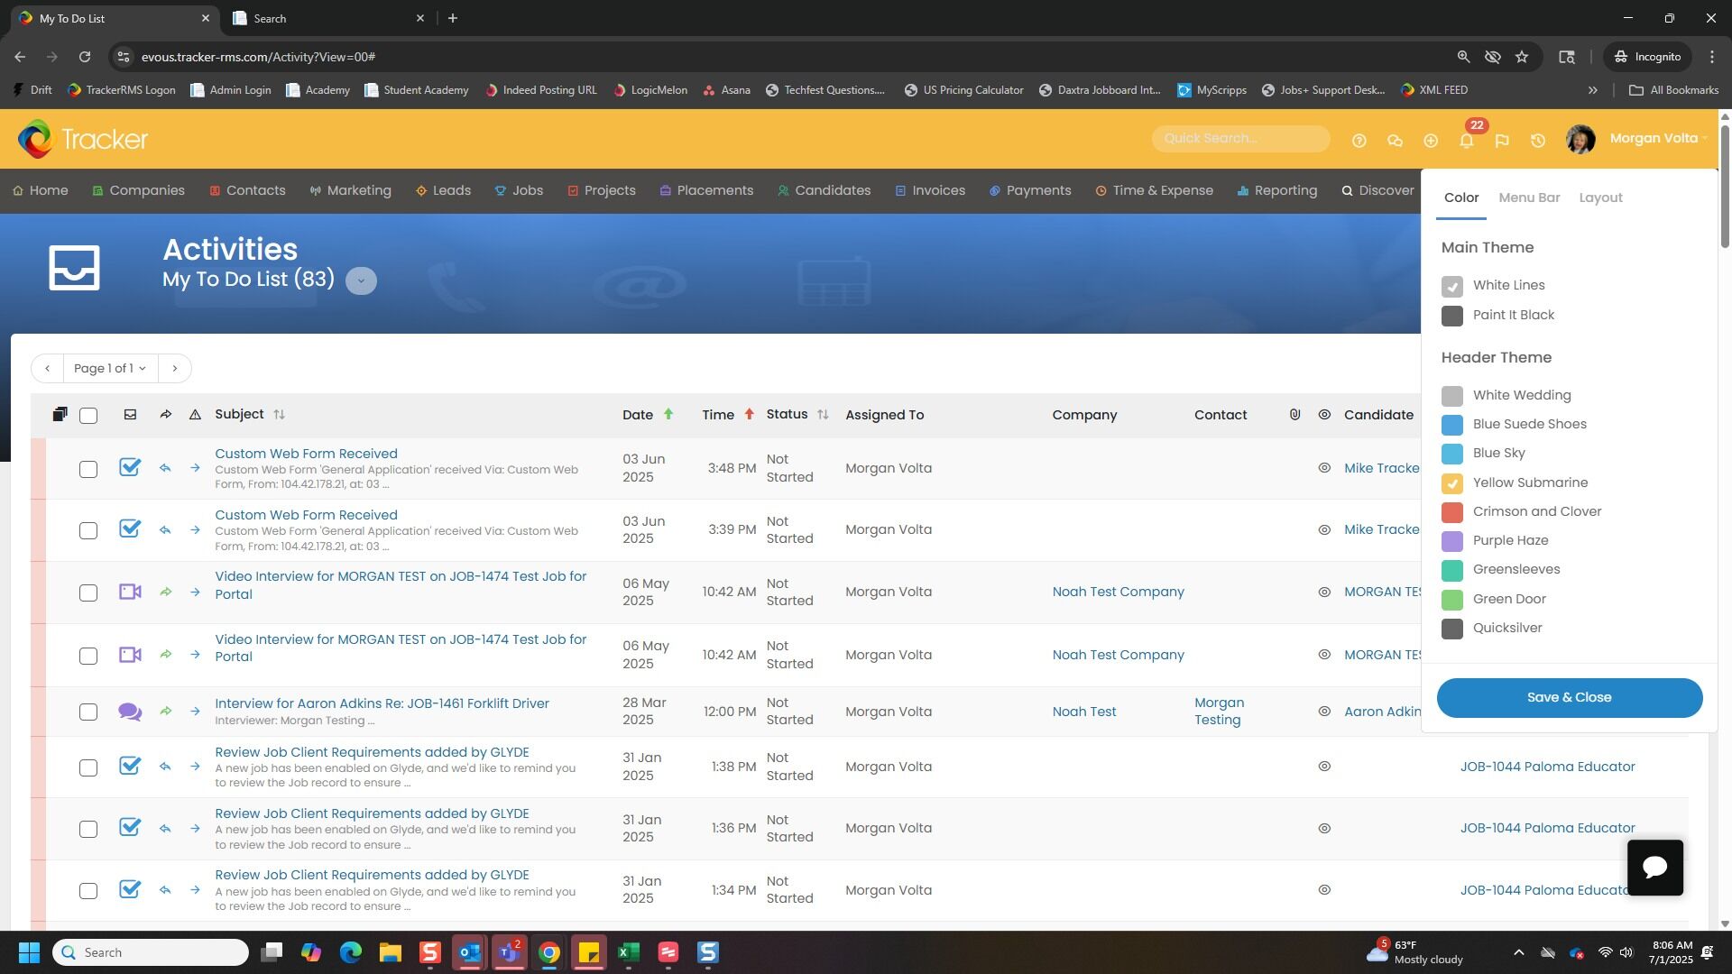1732x974 pixels.
Task: Click the video interview activity icon
Action: 130,592
